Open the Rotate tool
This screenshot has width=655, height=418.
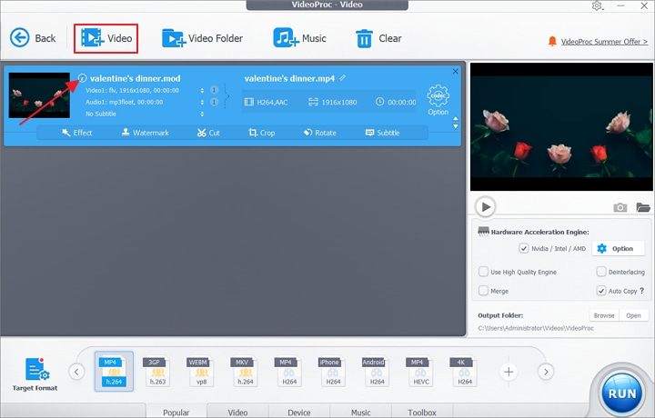click(320, 133)
